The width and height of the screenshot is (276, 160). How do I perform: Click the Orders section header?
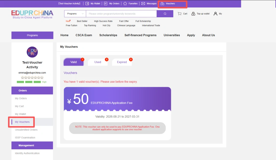click(32, 90)
